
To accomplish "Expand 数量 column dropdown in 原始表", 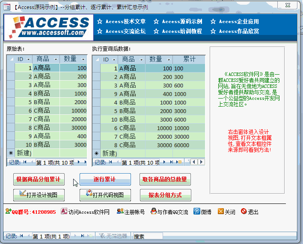I will (x=83, y=59).
